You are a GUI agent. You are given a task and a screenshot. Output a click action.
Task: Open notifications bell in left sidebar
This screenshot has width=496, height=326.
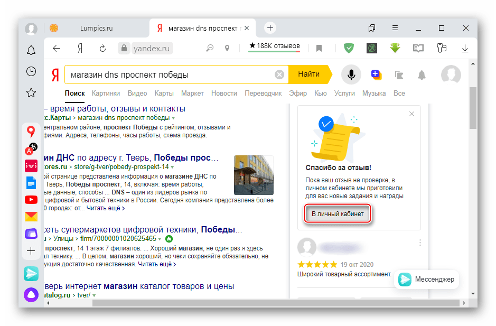pyautogui.click(x=31, y=51)
